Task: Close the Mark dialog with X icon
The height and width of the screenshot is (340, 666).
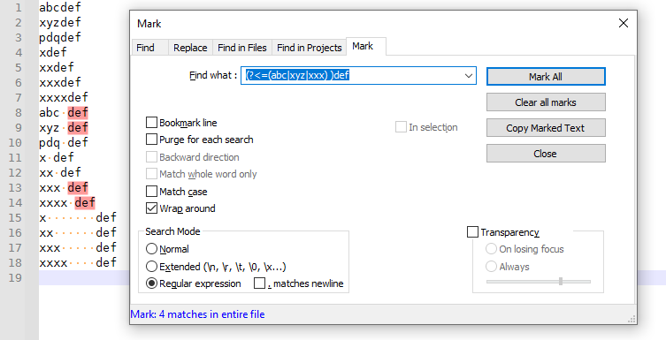Action: coord(623,23)
